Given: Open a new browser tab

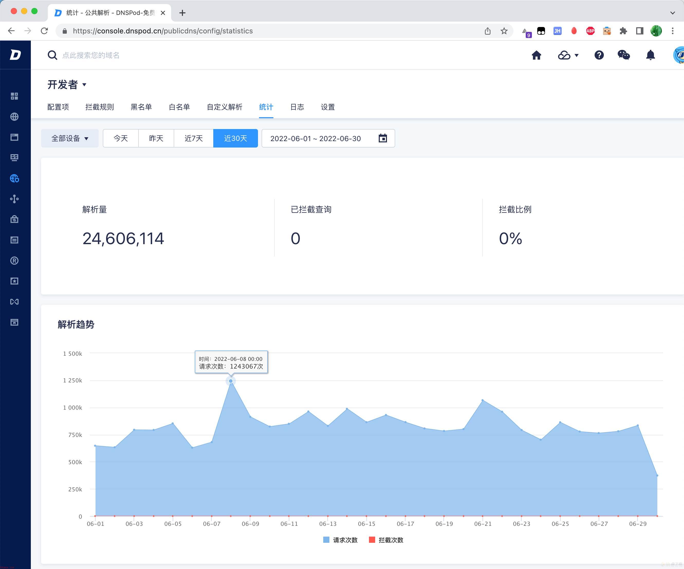Looking at the screenshot, I should pyautogui.click(x=182, y=13).
